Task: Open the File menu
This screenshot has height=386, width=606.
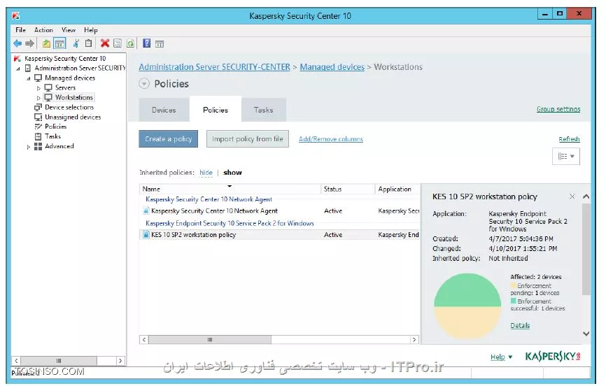Action: [x=20, y=30]
